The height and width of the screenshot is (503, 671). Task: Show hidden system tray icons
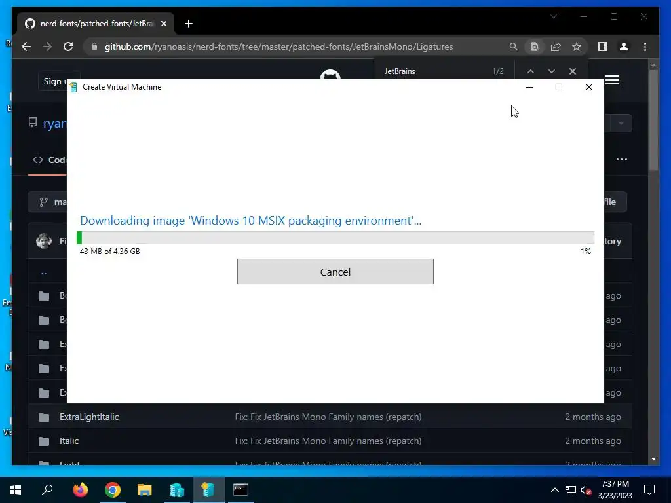click(x=554, y=490)
